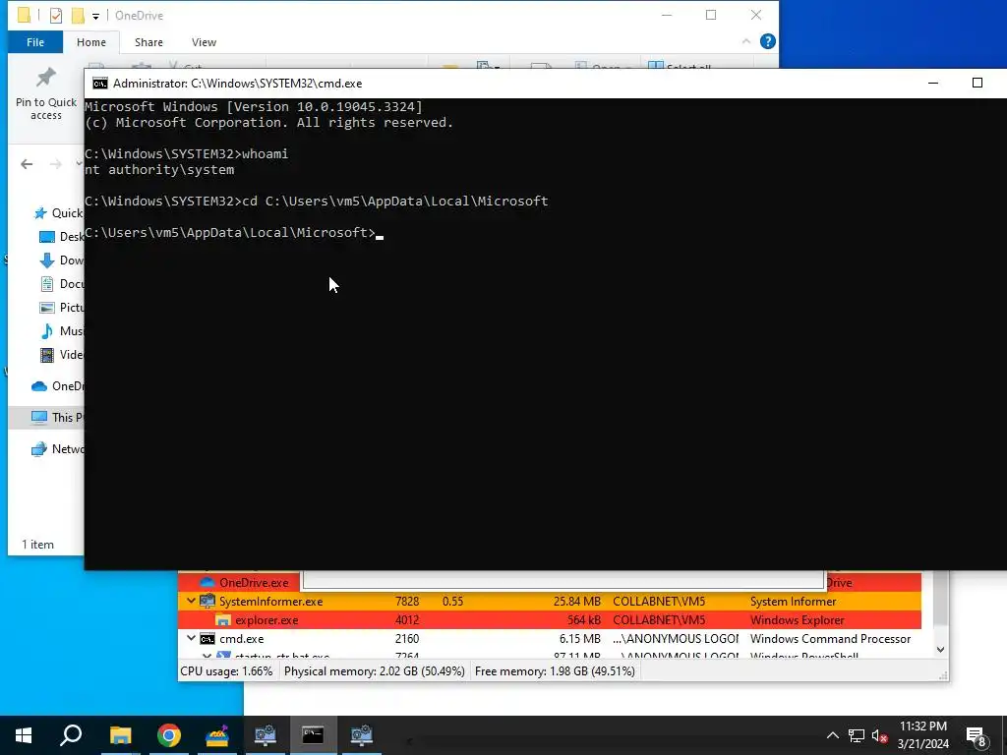Select SystemInformer.exe process row name
The height and width of the screenshot is (755, 1007).
click(270, 602)
